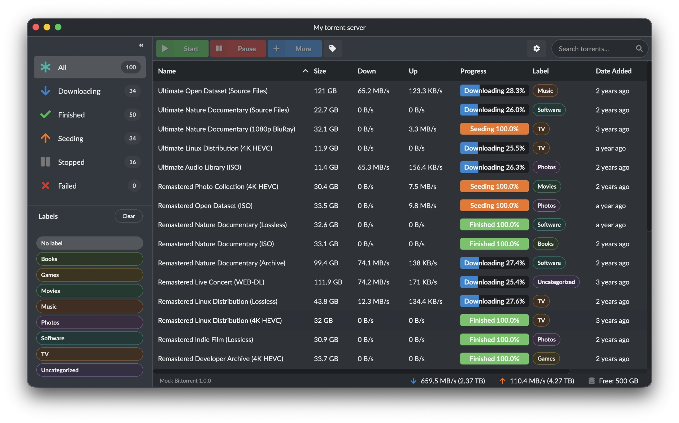Toggle sort order on the Name column
The height and width of the screenshot is (423, 679).
pos(233,71)
